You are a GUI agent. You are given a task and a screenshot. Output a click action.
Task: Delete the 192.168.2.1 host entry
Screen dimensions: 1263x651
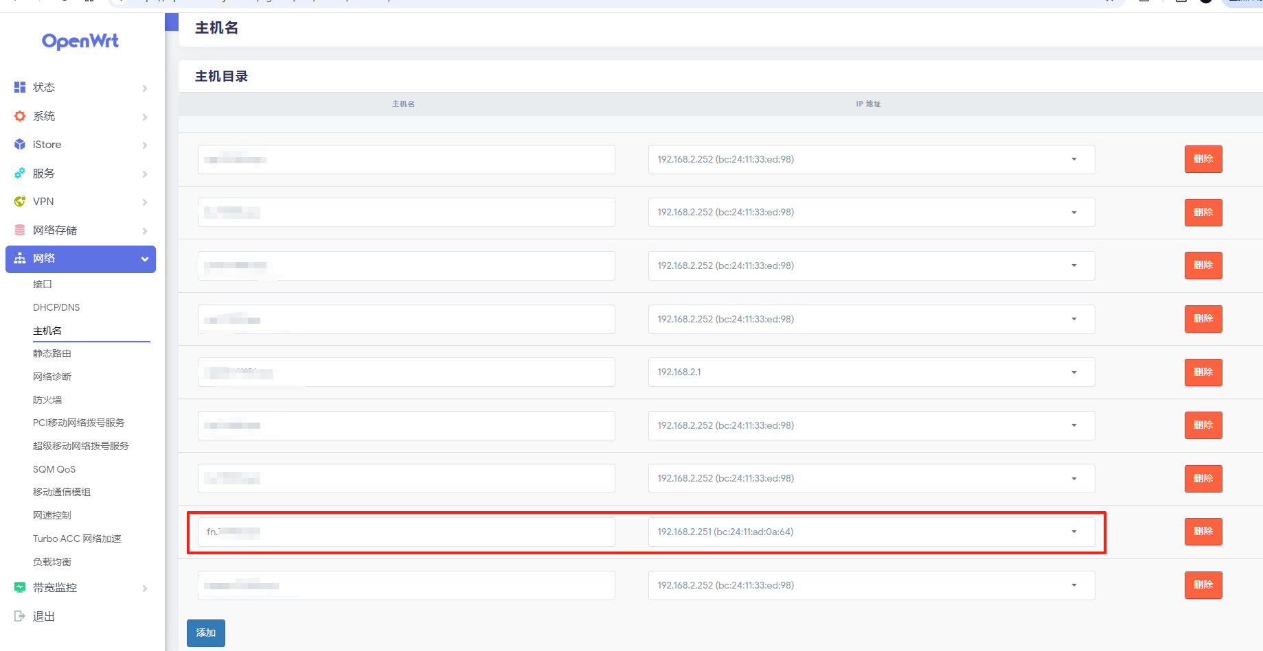coord(1203,372)
